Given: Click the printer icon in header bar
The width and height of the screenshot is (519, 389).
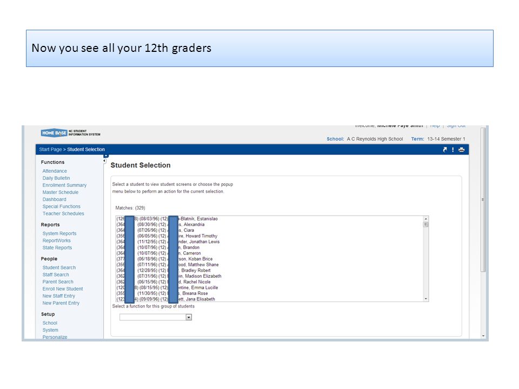Looking at the screenshot, I should click(461, 150).
